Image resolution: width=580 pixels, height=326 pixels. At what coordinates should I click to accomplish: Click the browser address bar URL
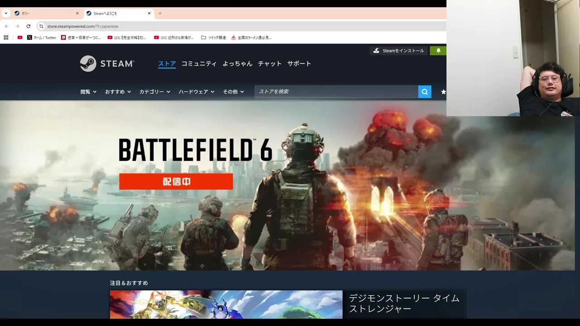pos(82,26)
